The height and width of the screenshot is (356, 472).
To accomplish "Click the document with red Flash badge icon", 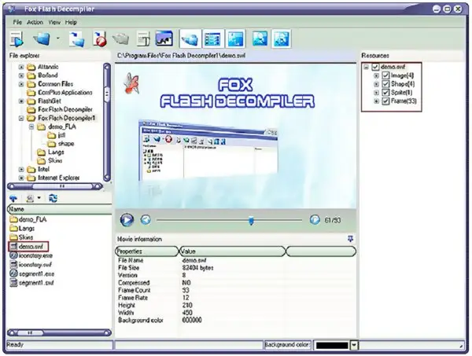I will (100, 39).
